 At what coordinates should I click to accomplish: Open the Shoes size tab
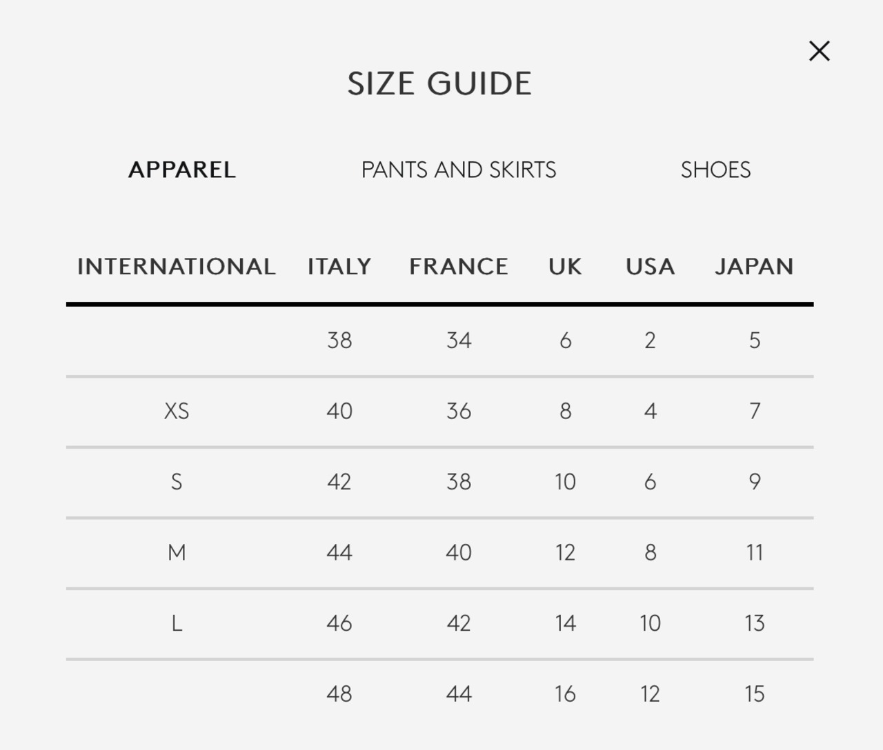715,170
